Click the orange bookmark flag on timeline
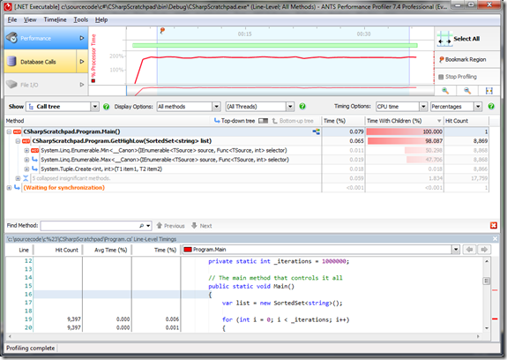 [162, 30]
